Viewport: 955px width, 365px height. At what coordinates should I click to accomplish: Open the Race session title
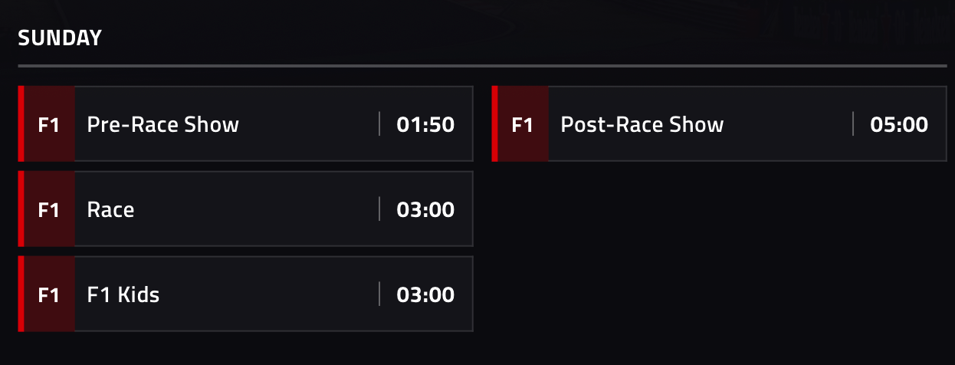click(111, 209)
